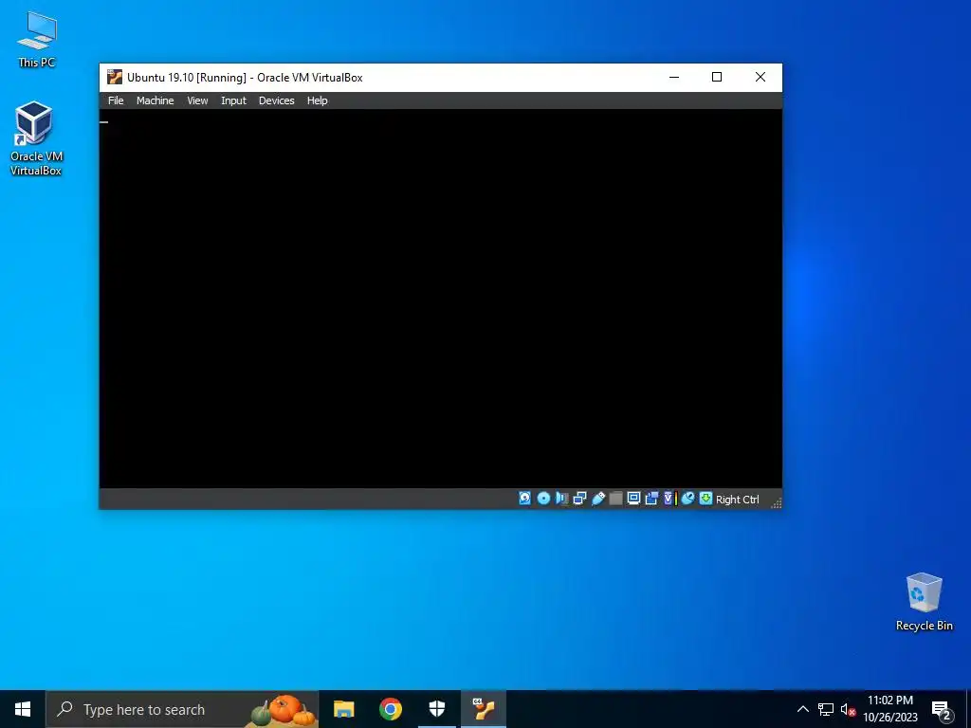Click the recording status icon

click(651, 499)
